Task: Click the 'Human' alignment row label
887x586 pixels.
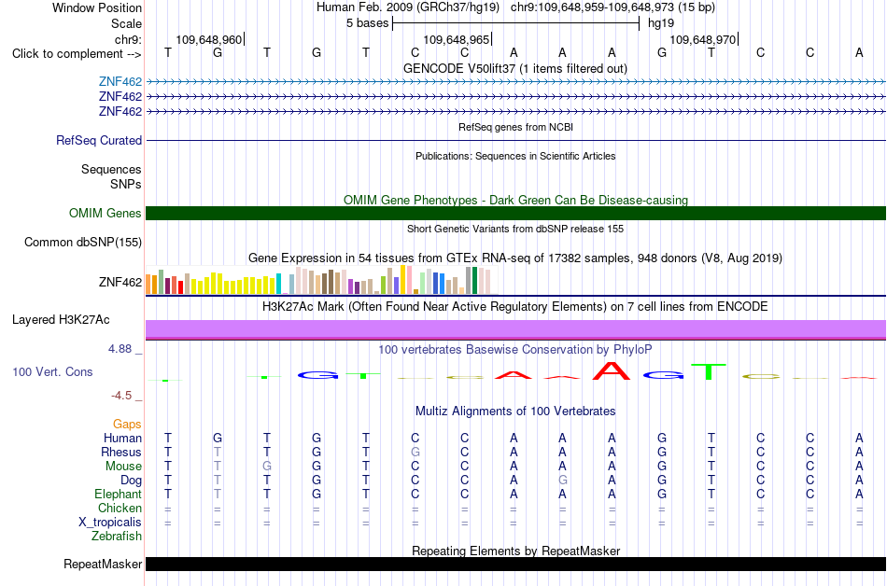Action: coord(122,438)
